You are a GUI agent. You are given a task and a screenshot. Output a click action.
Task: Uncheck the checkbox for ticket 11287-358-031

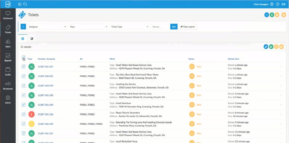(23, 76)
